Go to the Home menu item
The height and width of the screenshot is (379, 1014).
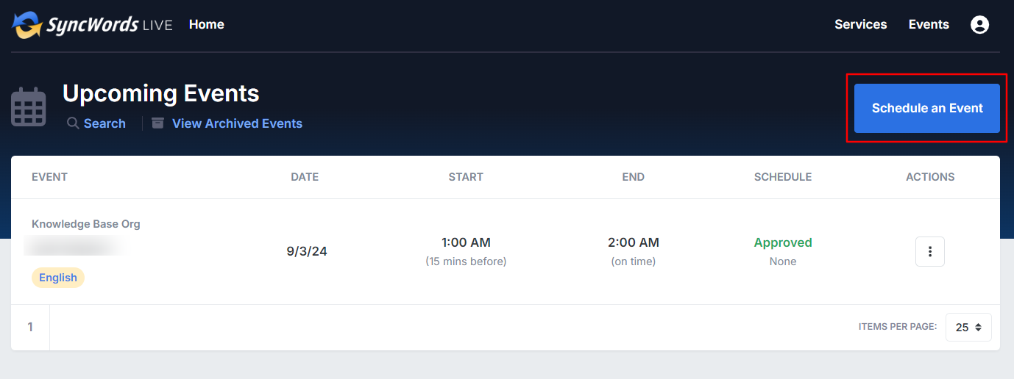(206, 24)
